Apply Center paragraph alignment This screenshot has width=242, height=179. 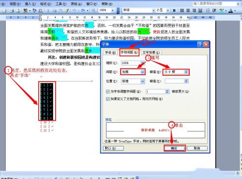(x=188, y=11)
